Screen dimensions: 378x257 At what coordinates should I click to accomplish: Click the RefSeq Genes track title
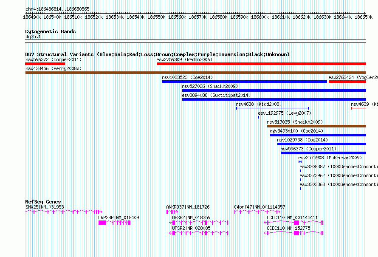point(43,201)
